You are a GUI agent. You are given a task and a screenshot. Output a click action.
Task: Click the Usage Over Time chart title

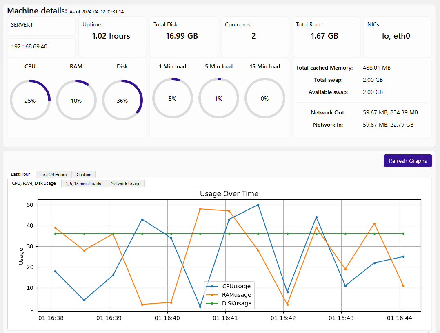coord(229,194)
